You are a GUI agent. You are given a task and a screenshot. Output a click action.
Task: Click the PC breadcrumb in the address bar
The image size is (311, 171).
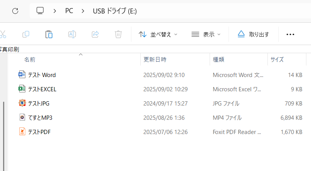click(x=69, y=11)
